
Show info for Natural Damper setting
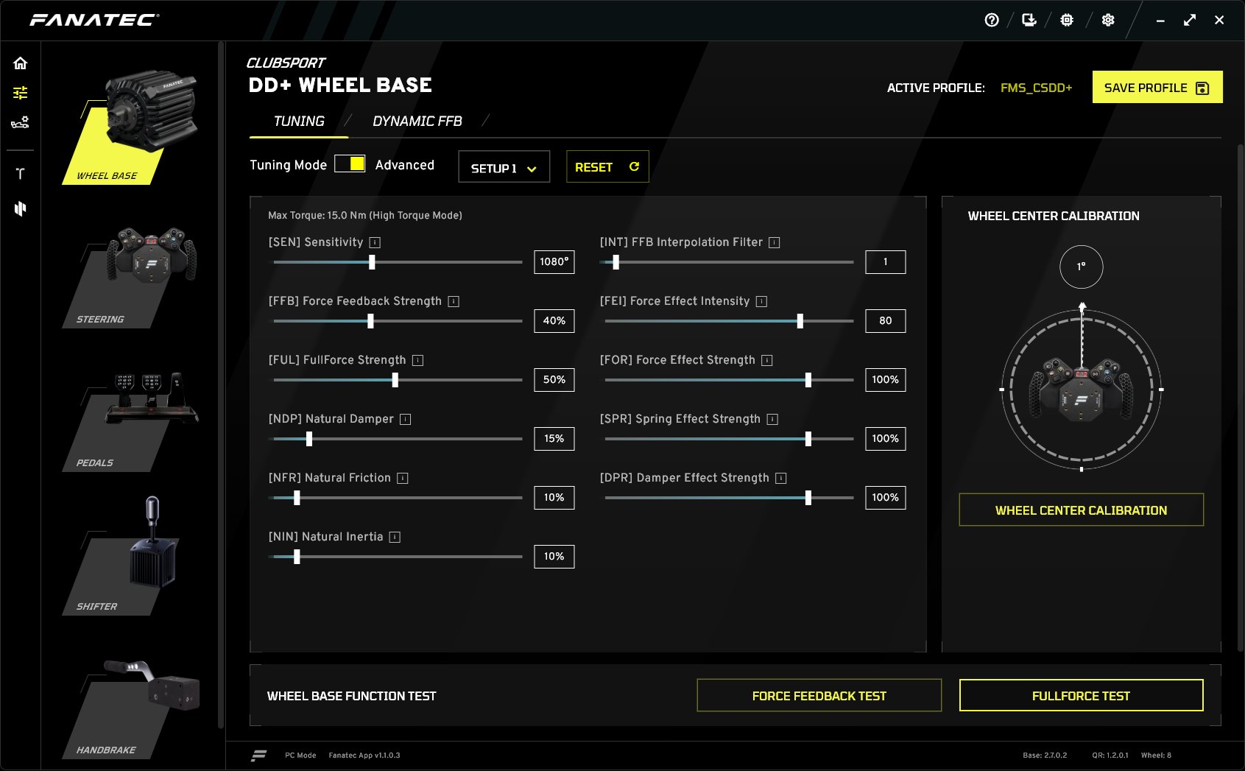405,419
